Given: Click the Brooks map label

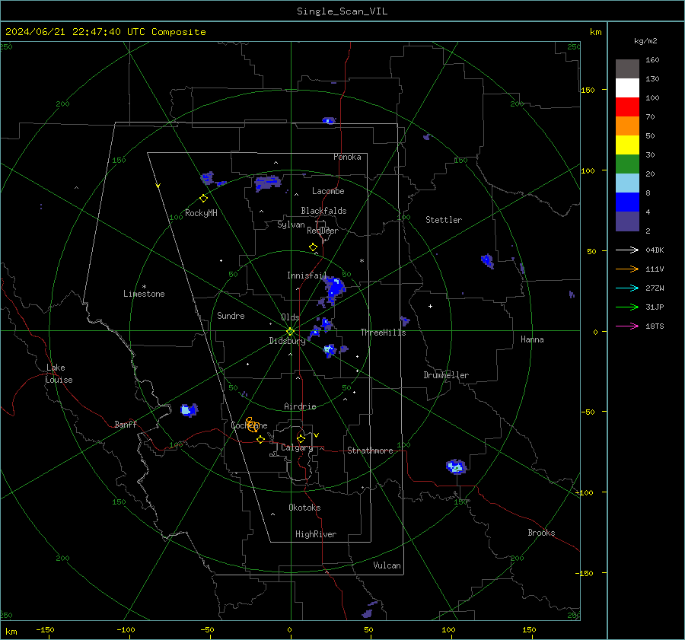Looking at the screenshot, I should pos(541,533).
